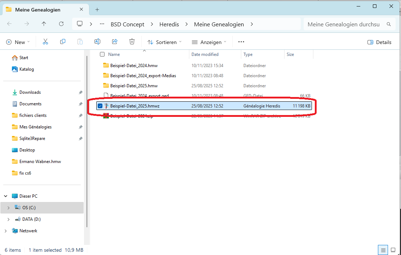Click the Share icon in toolbar
The image size is (401, 255).
point(115,42)
